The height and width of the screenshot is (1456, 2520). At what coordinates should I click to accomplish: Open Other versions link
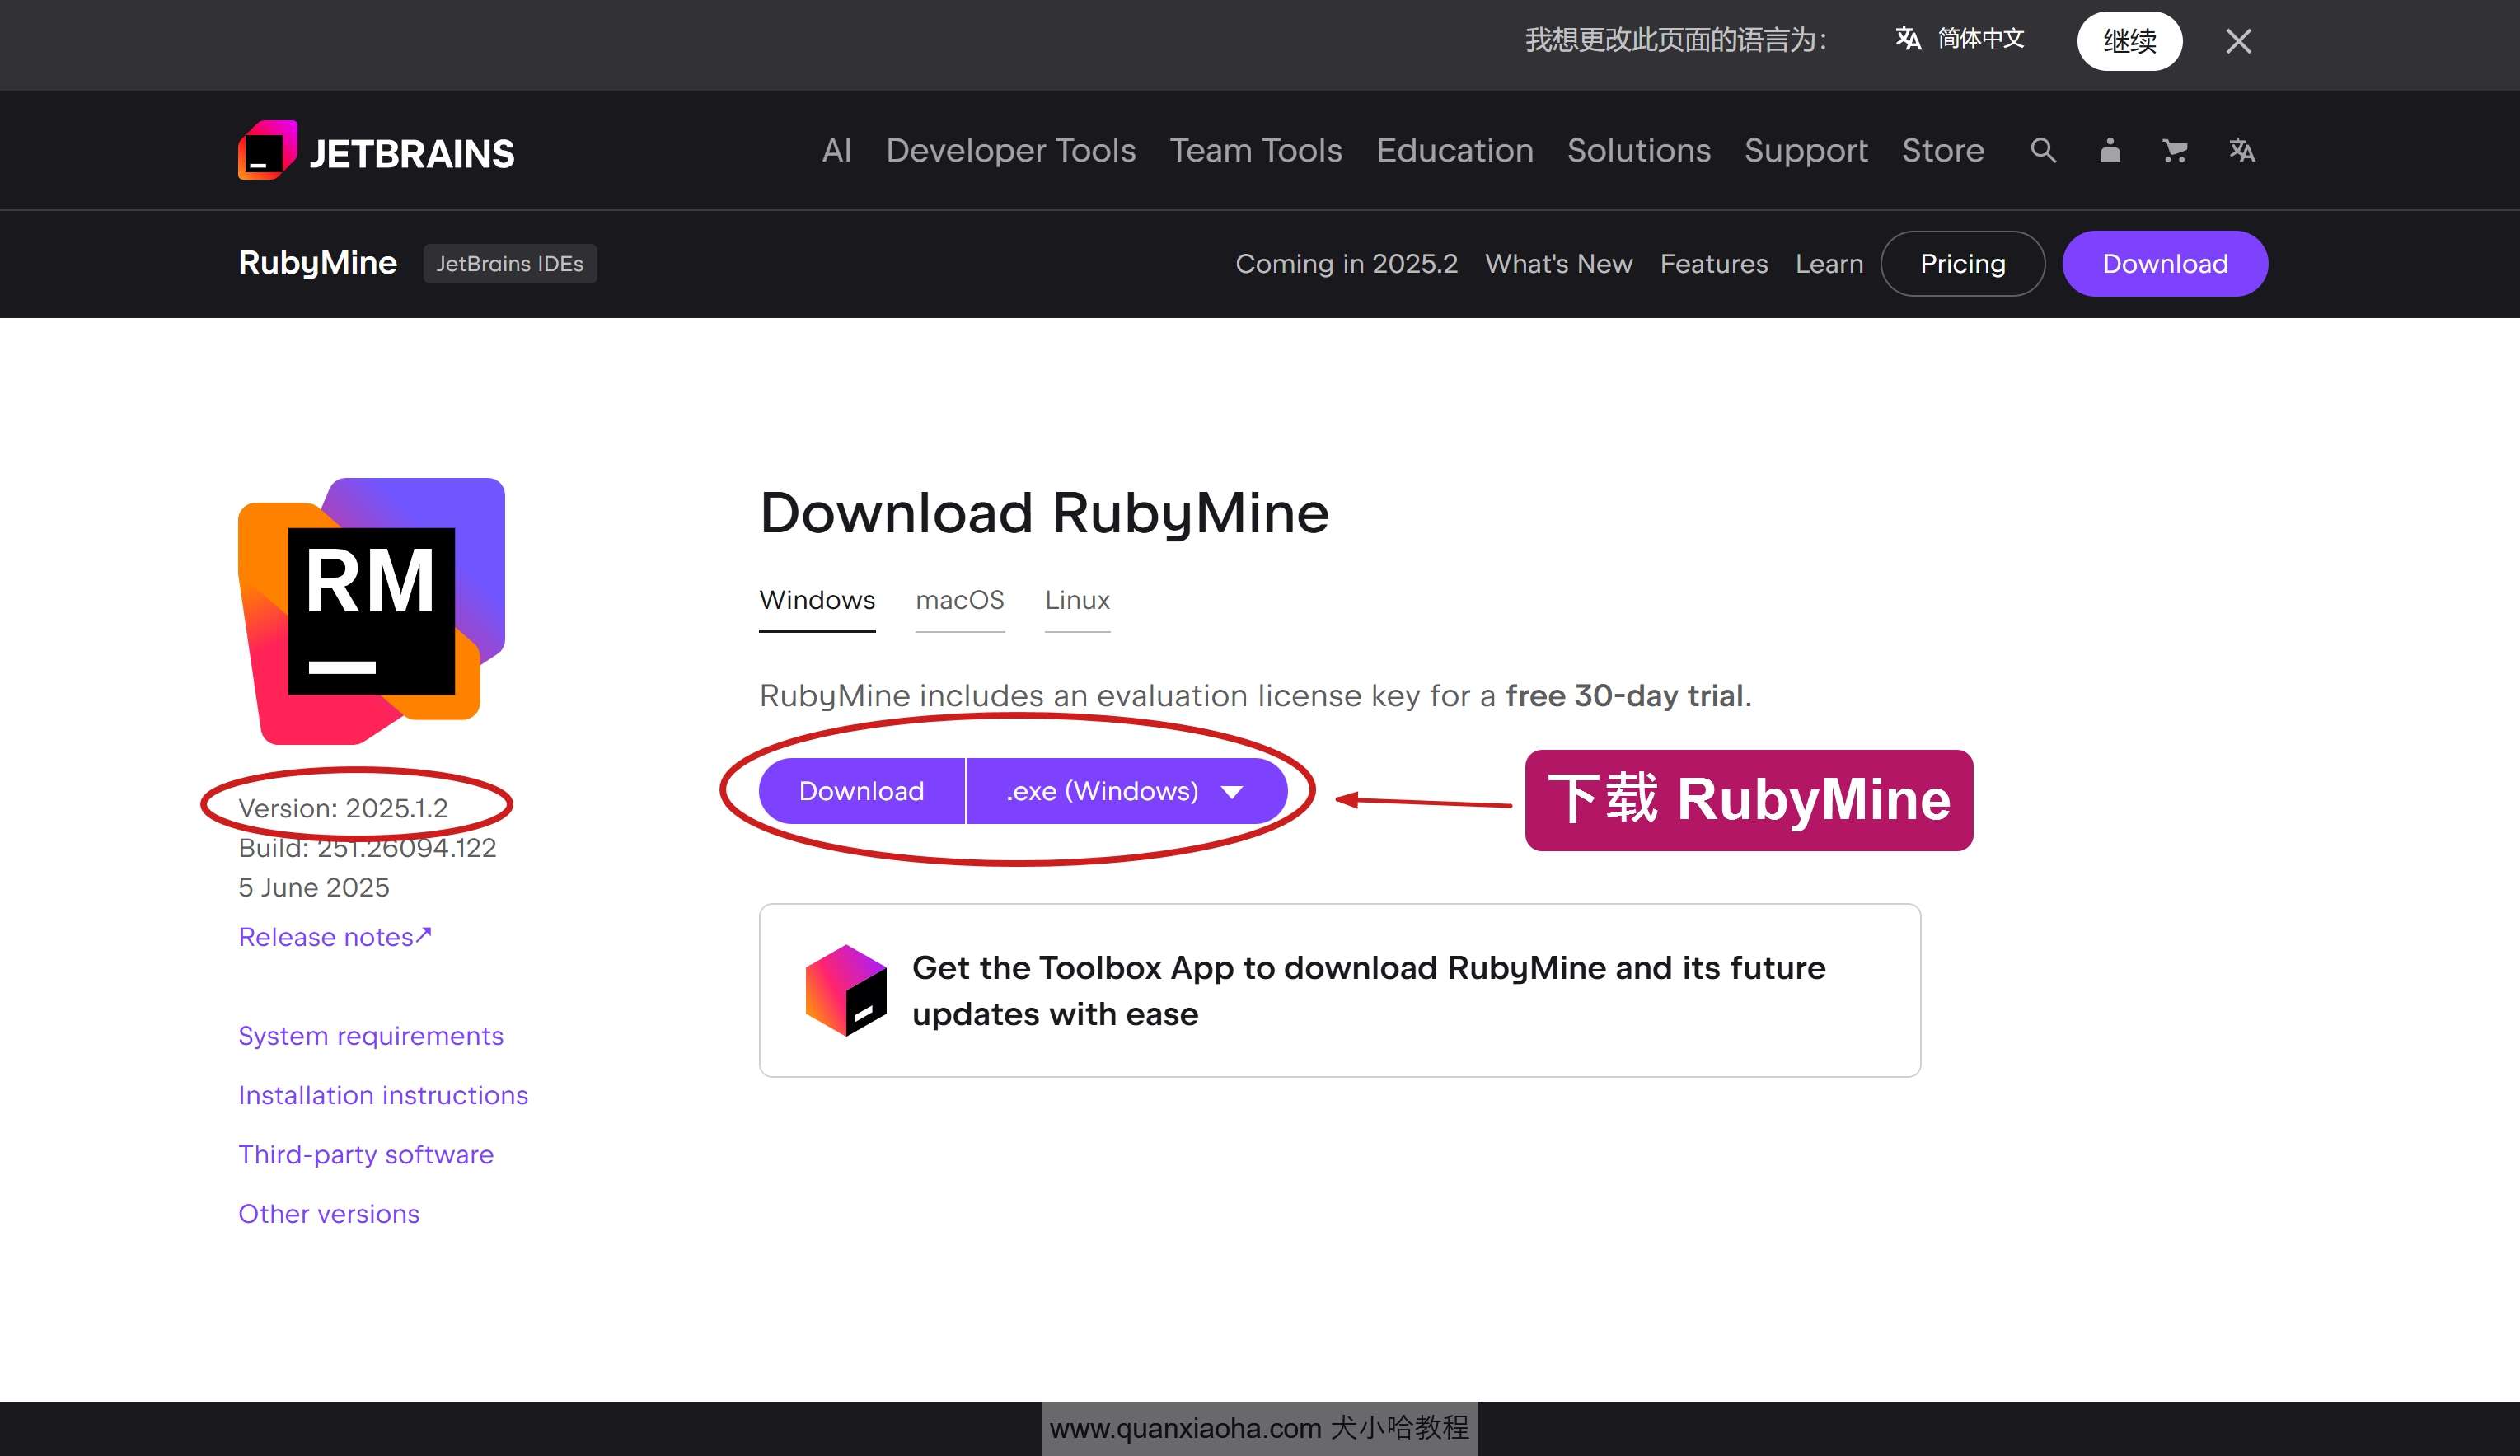tap(328, 1214)
